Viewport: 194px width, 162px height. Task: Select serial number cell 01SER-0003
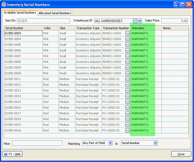(23, 33)
